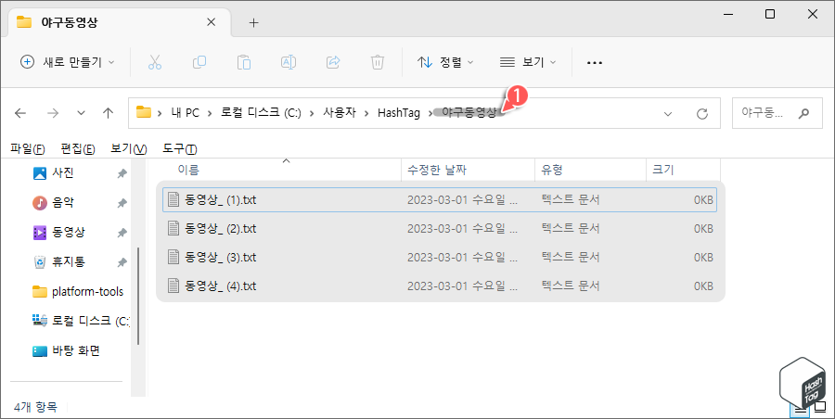This screenshot has height=419, width=835.
Task: Navigate to 내 PC breadcrumb
Action: pyautogui.click(x=185, y=113)
